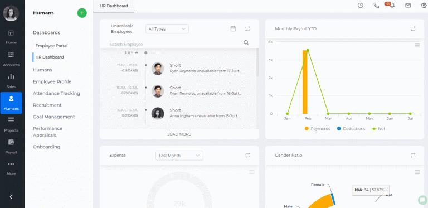Open the Last Month expense dropdown
The height and width of the screenshot is (208, 428).
tap(179, 156)
